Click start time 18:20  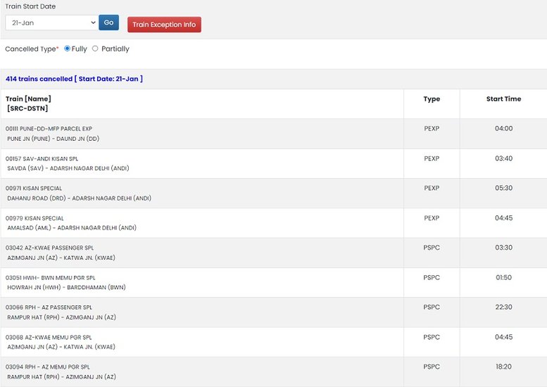pyautogui.click(x=504, y=367)
